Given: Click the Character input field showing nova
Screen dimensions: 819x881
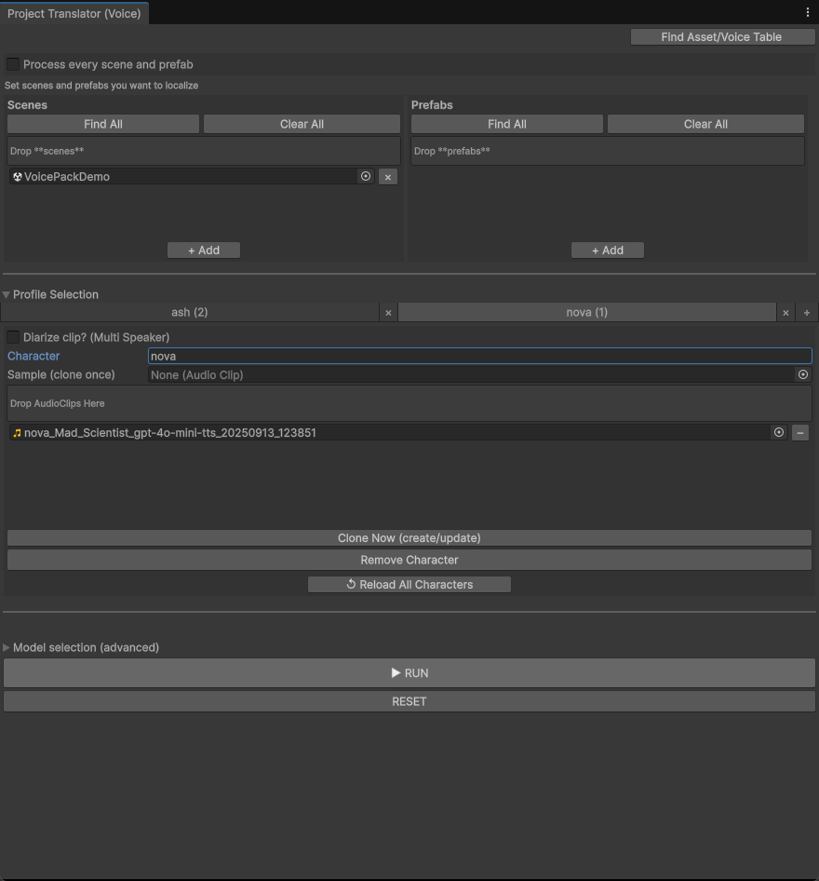Looking at the screenshot, I should click(372, 356).
